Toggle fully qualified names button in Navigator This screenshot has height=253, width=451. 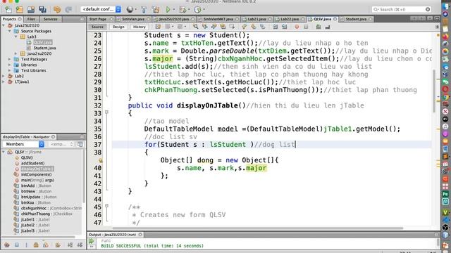pyautogui.click(x=58, y=245)
